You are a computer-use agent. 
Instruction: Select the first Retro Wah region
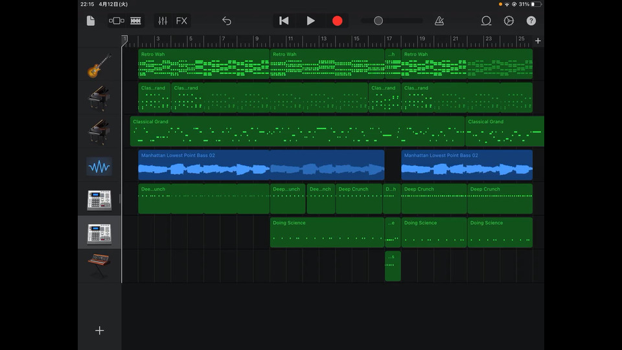(204, 64)
